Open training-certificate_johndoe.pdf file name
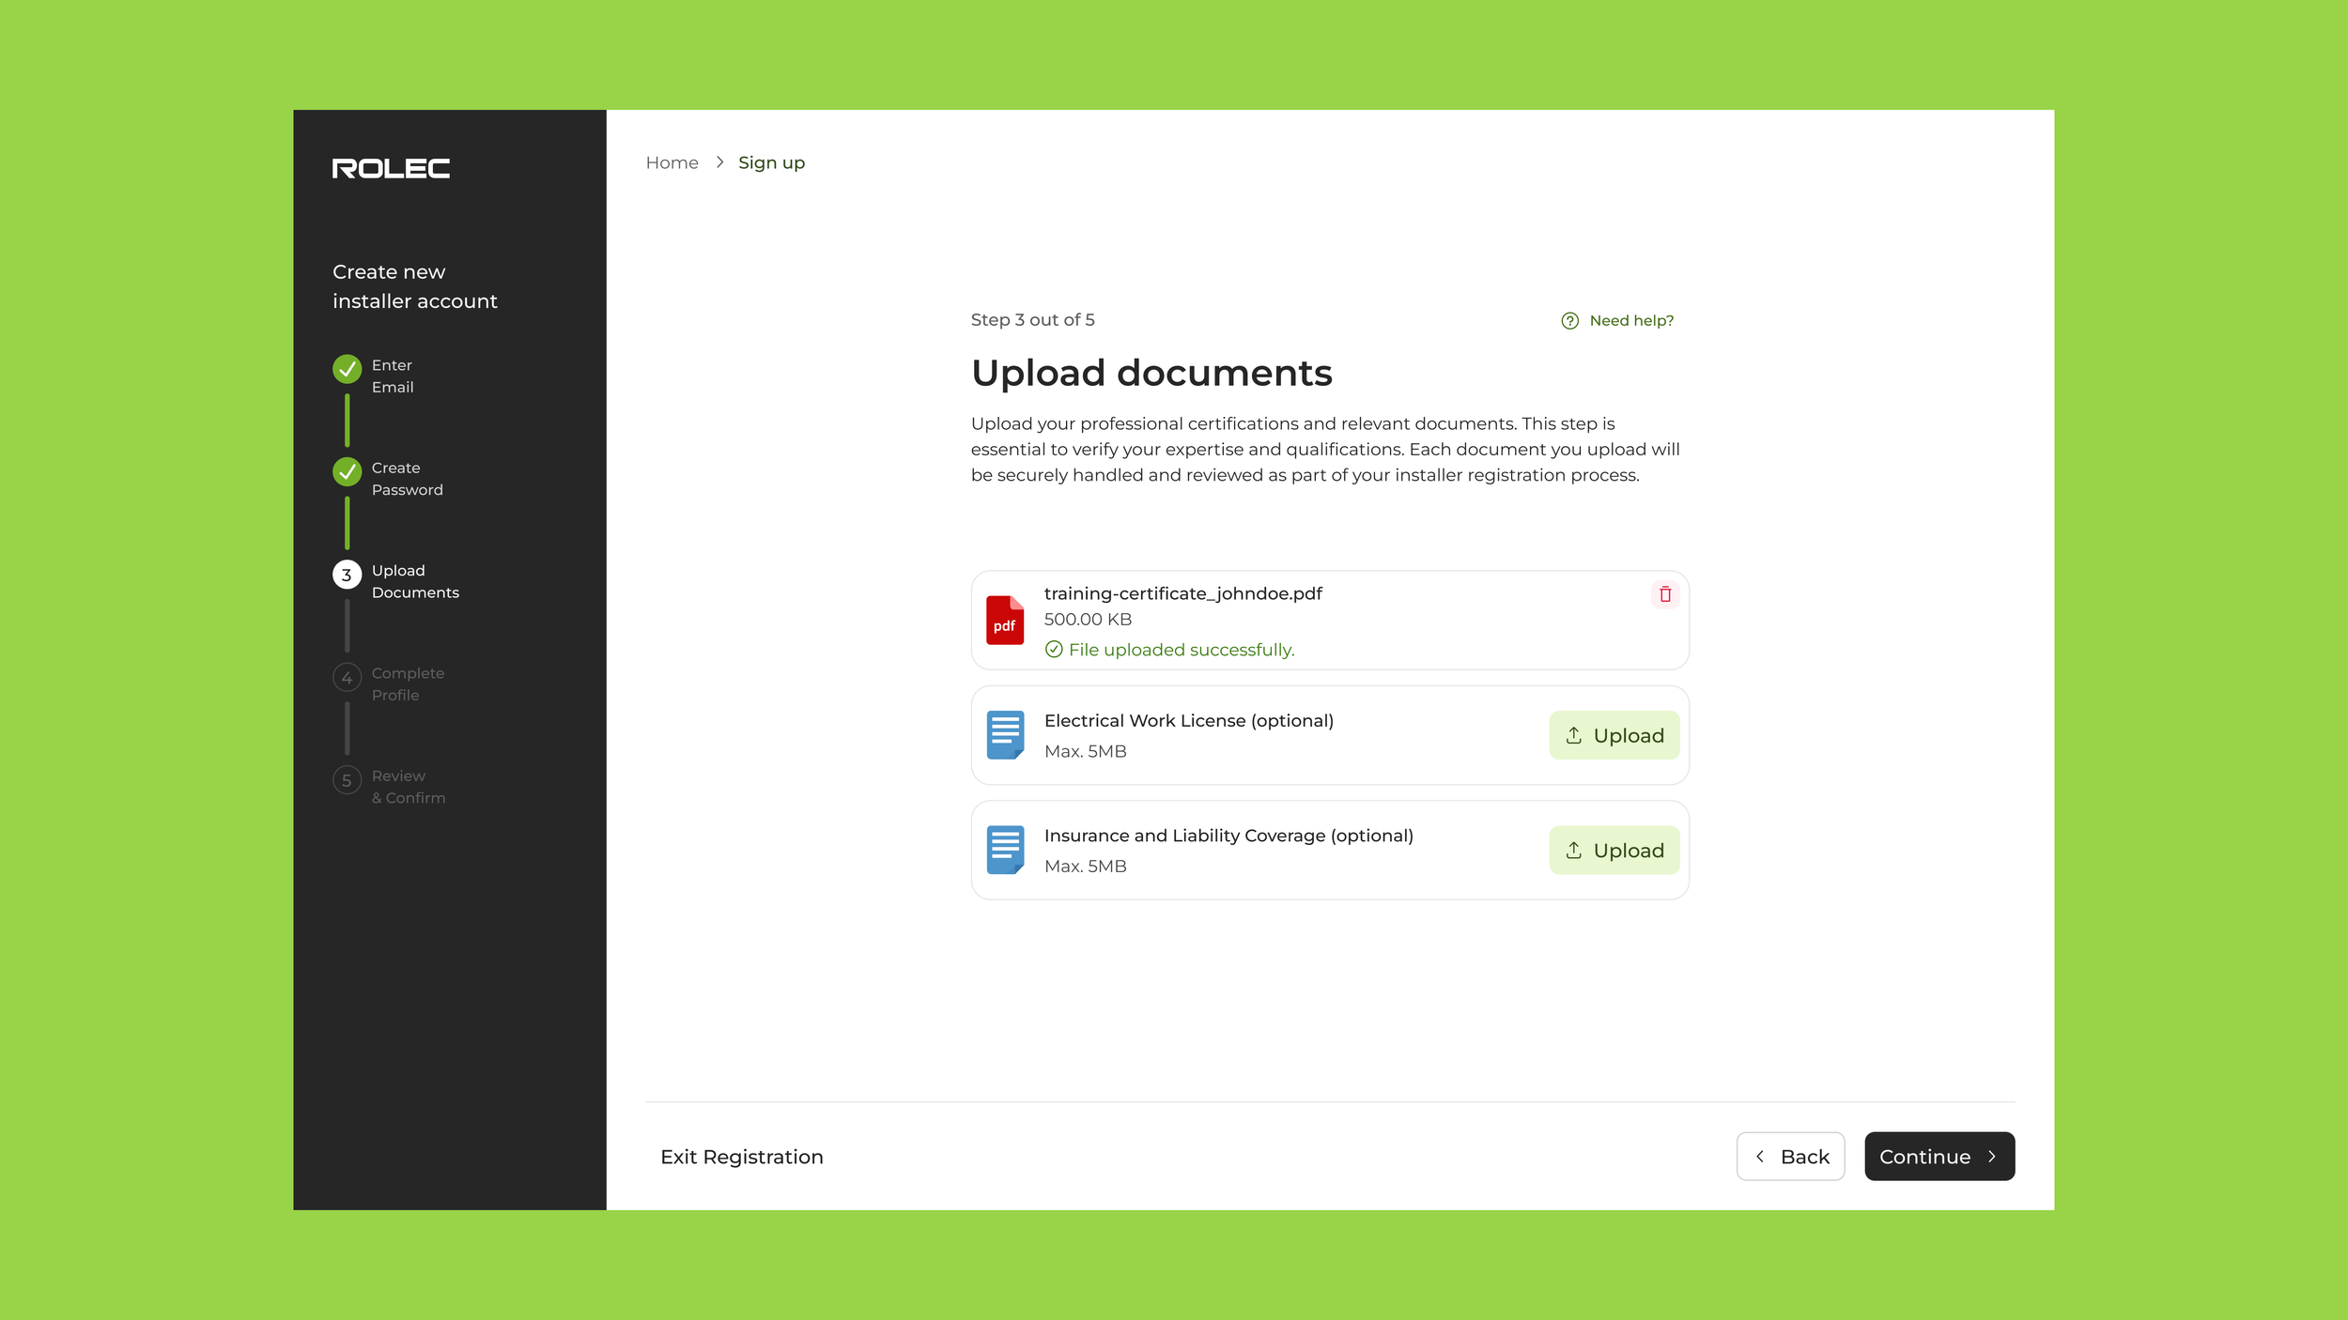 pos(1182,593)
